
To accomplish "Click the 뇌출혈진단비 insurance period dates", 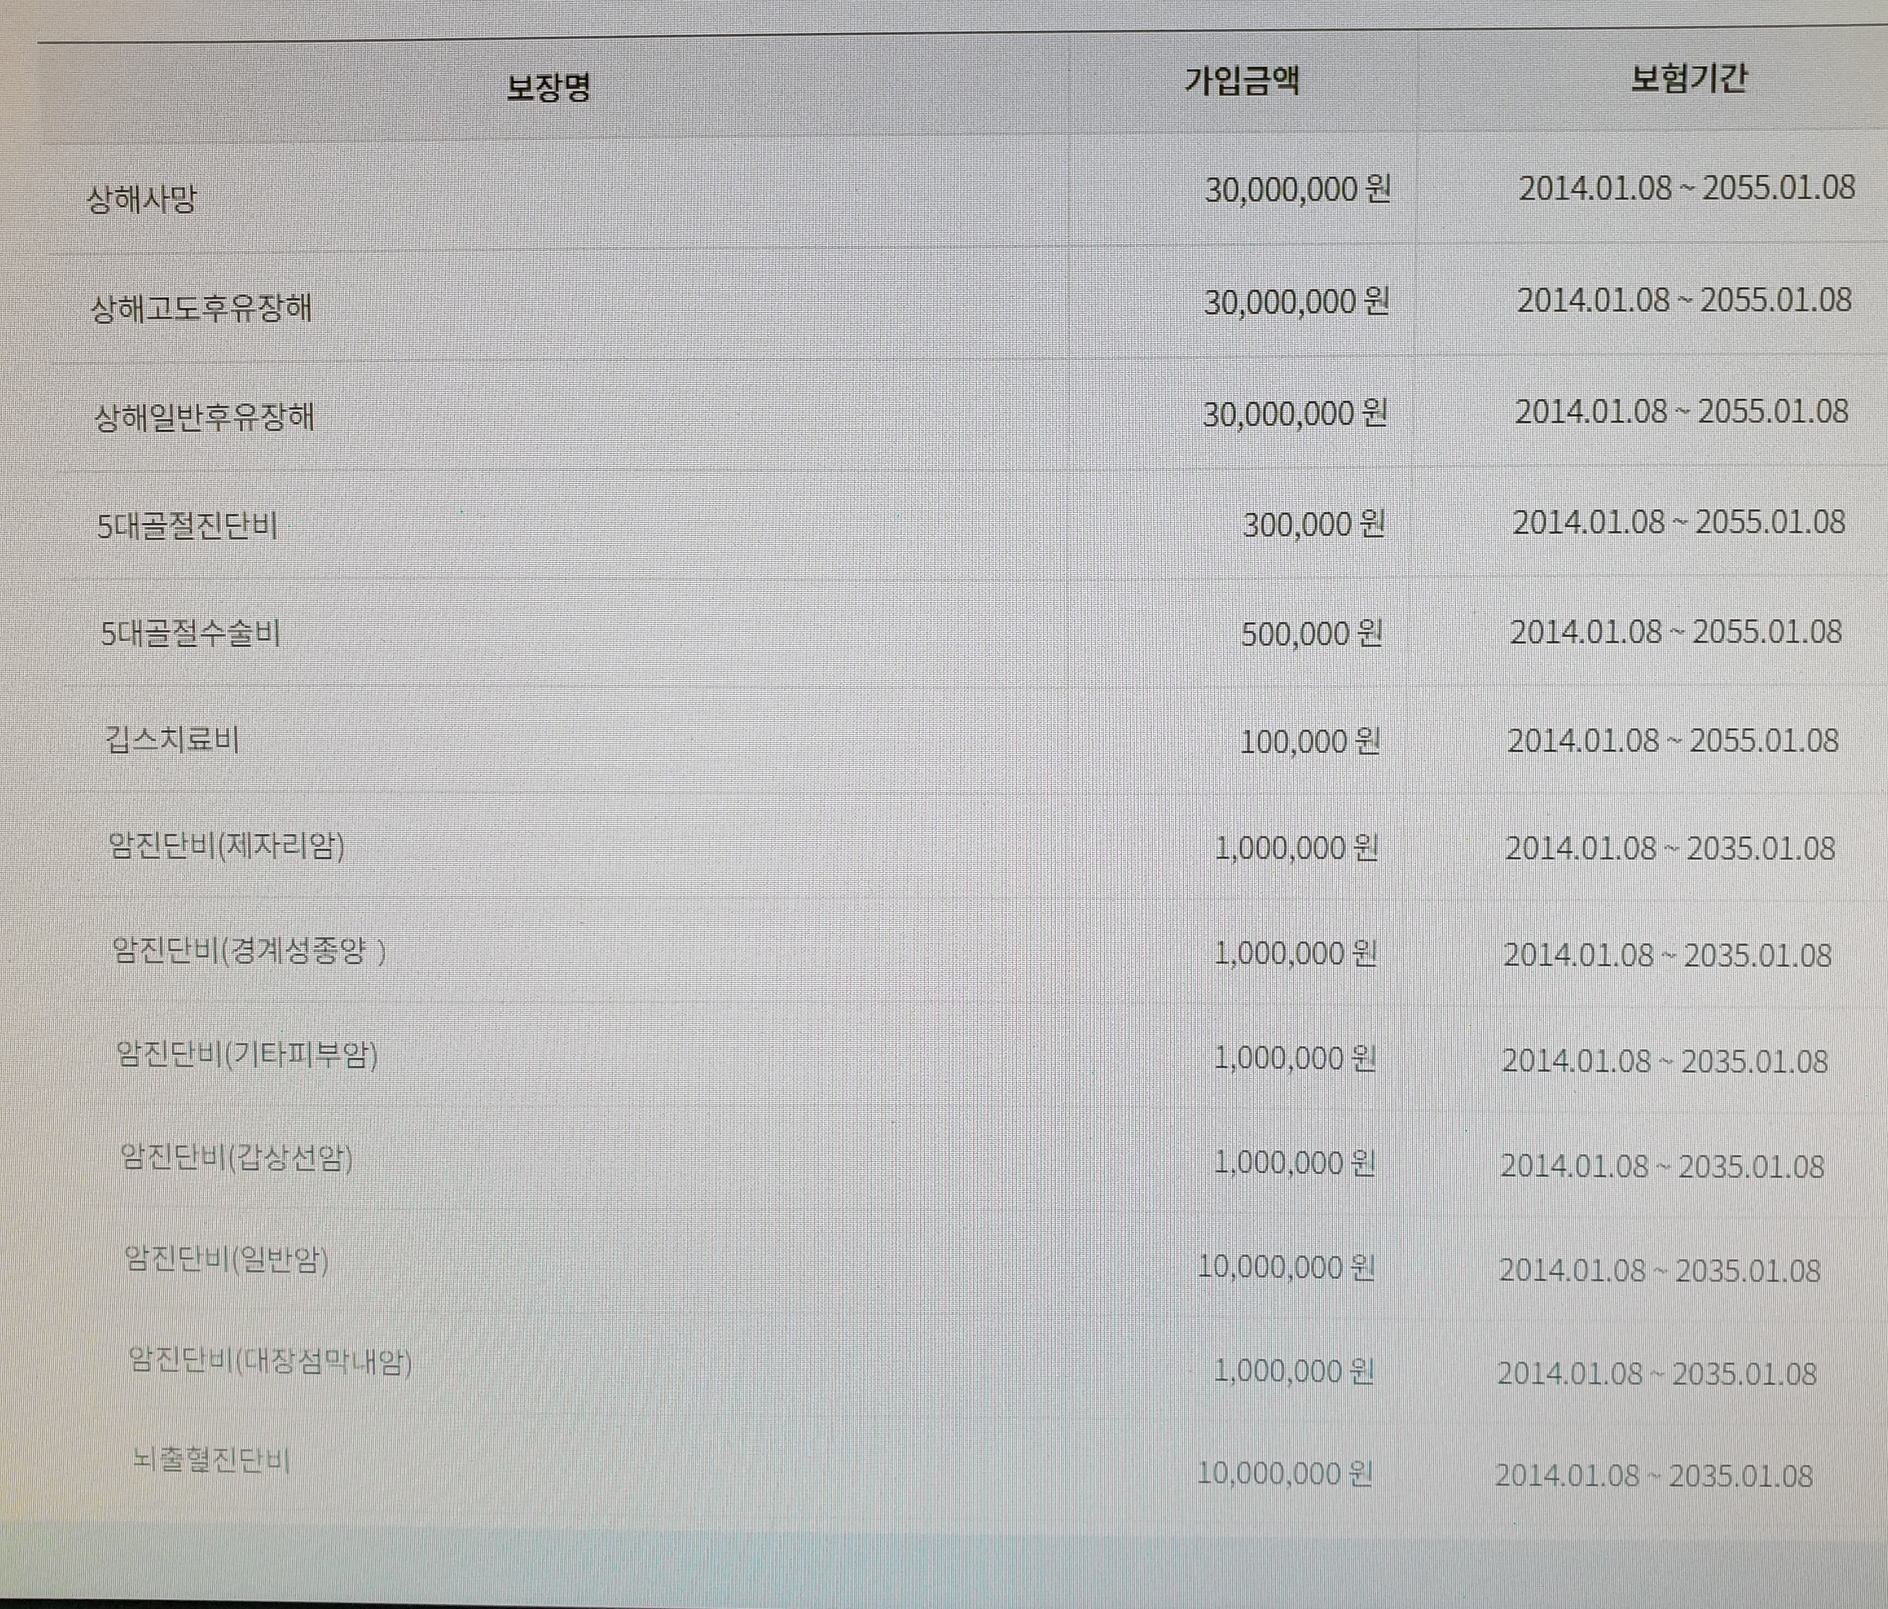I will click(x=1654, y=1476).
